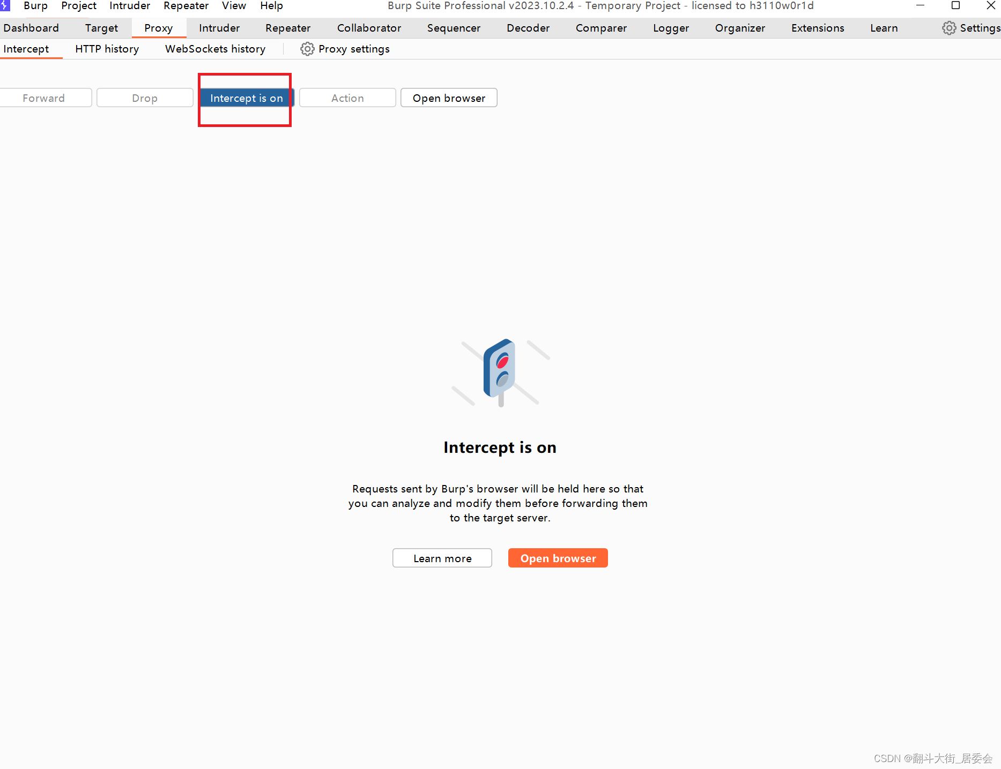1001x769 pixels.
Task: Click the orange Open browser button
Action: tap(558, 558)
